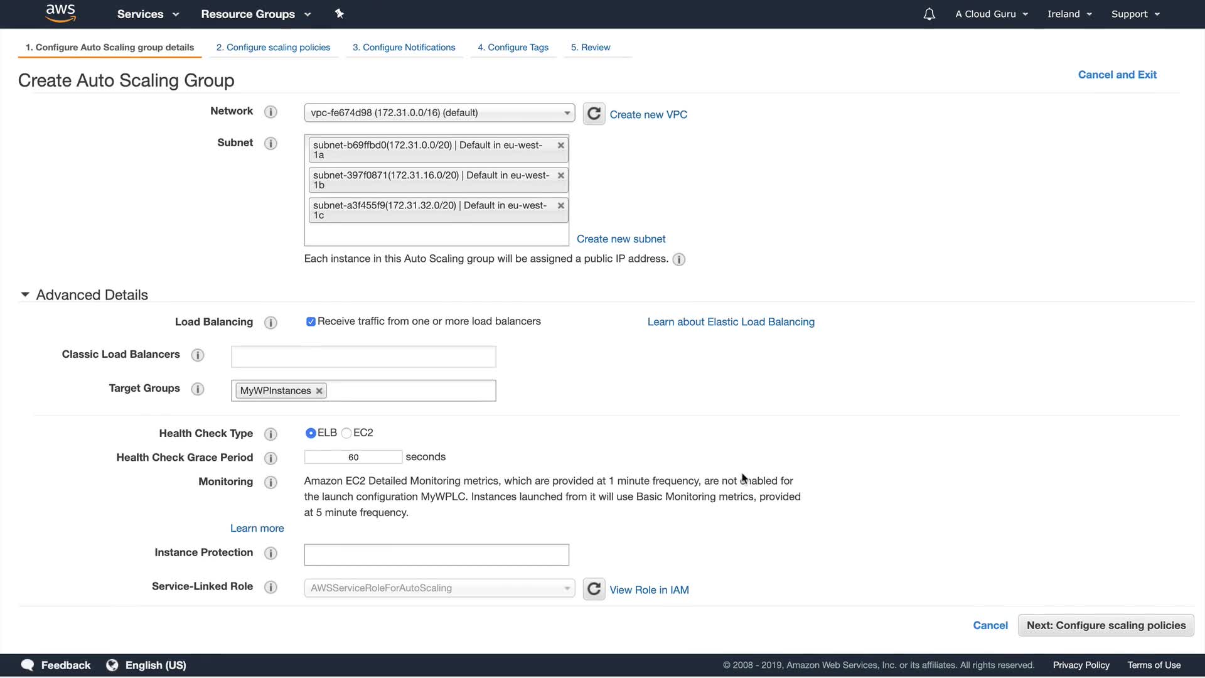This screenshot has height=678, width=1205.
Task: Open the Network VPC dropdown
Action: pos(439,113)
